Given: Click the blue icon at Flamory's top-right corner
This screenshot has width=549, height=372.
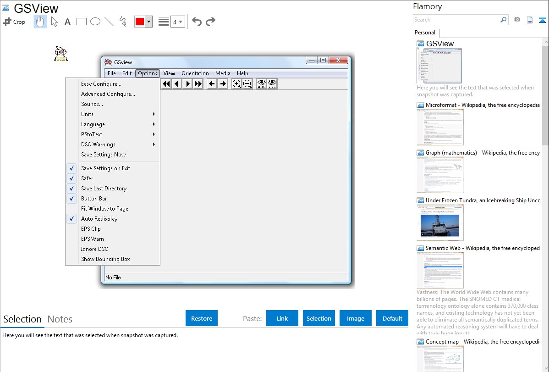Looking at the screenshot, I should click(542, 20).
